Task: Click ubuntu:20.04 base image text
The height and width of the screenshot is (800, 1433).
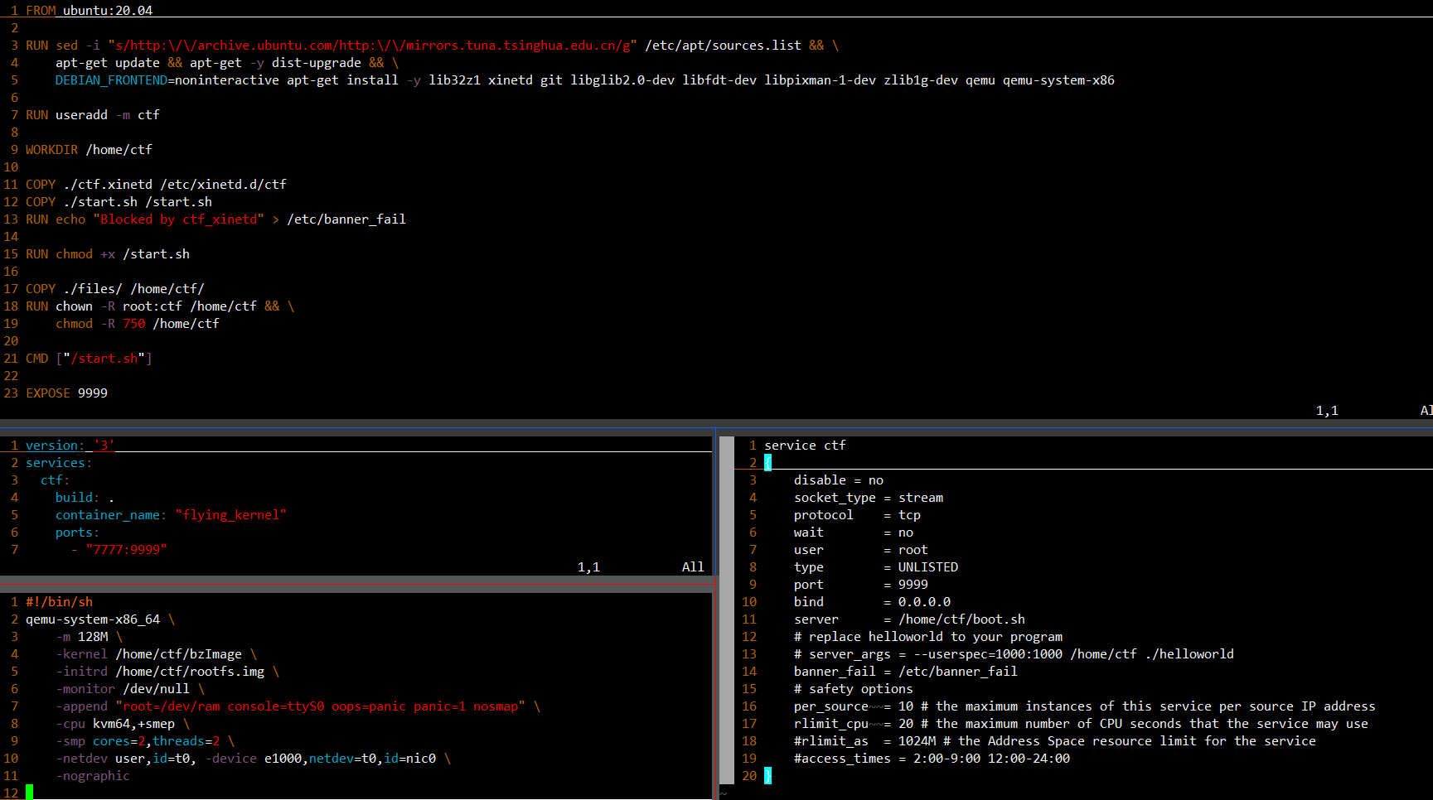Action: point(108,11)
